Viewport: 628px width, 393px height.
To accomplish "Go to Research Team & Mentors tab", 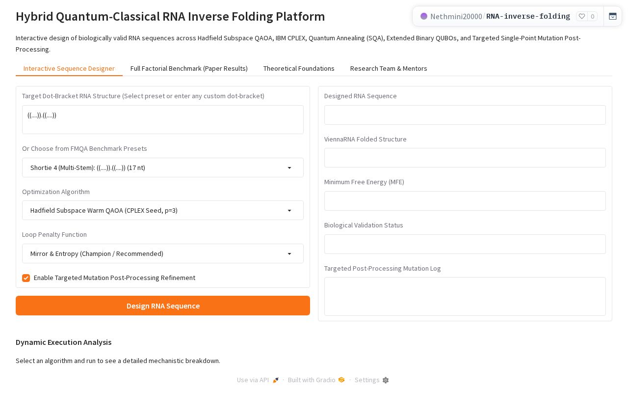I will (x=389, y=68).
